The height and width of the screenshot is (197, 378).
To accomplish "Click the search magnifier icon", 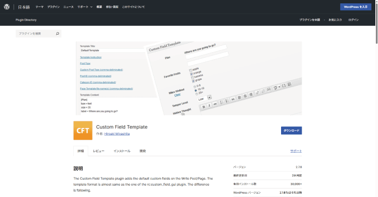I will (x=57, y=33).
